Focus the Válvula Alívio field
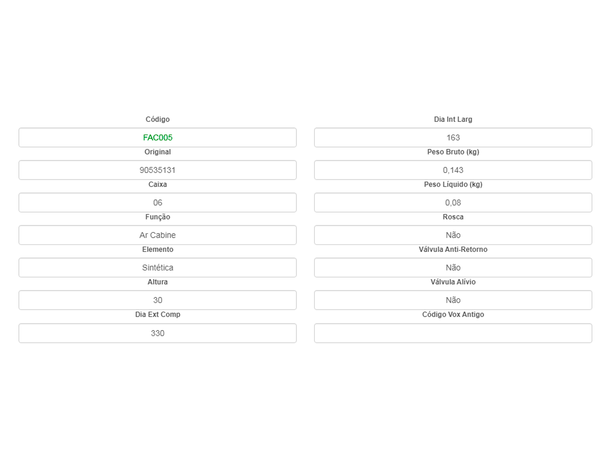Image resolution: width=612 pixels, height=459 pixels. (453, 300)
